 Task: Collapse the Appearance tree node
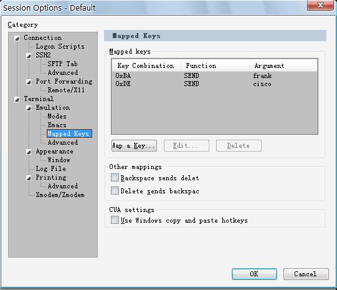coord(29,152)
